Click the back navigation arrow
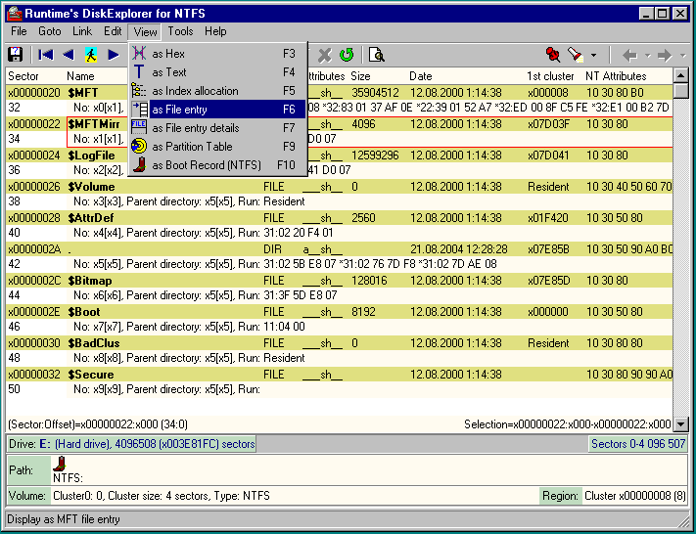 pos(629,56)
